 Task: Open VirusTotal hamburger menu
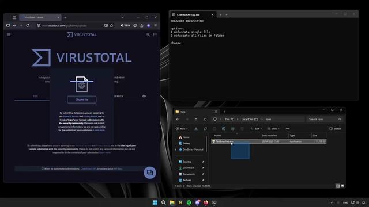[9, 34]
